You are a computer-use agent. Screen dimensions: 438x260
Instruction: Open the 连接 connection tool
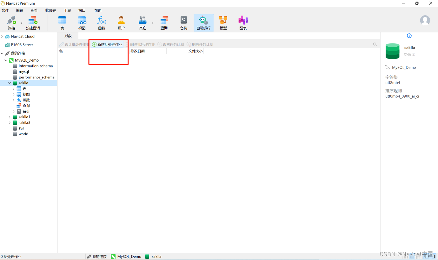[x=11, y=23]
